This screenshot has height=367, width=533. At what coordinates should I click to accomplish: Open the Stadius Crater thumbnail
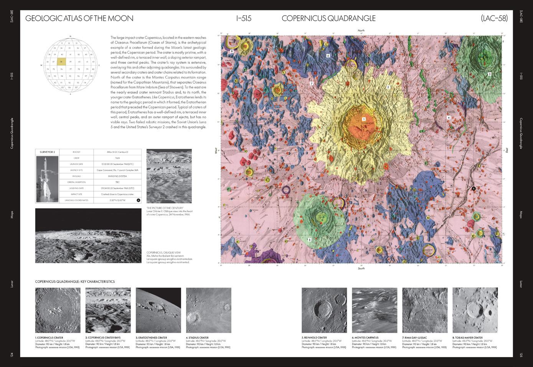tap(209, 310)
